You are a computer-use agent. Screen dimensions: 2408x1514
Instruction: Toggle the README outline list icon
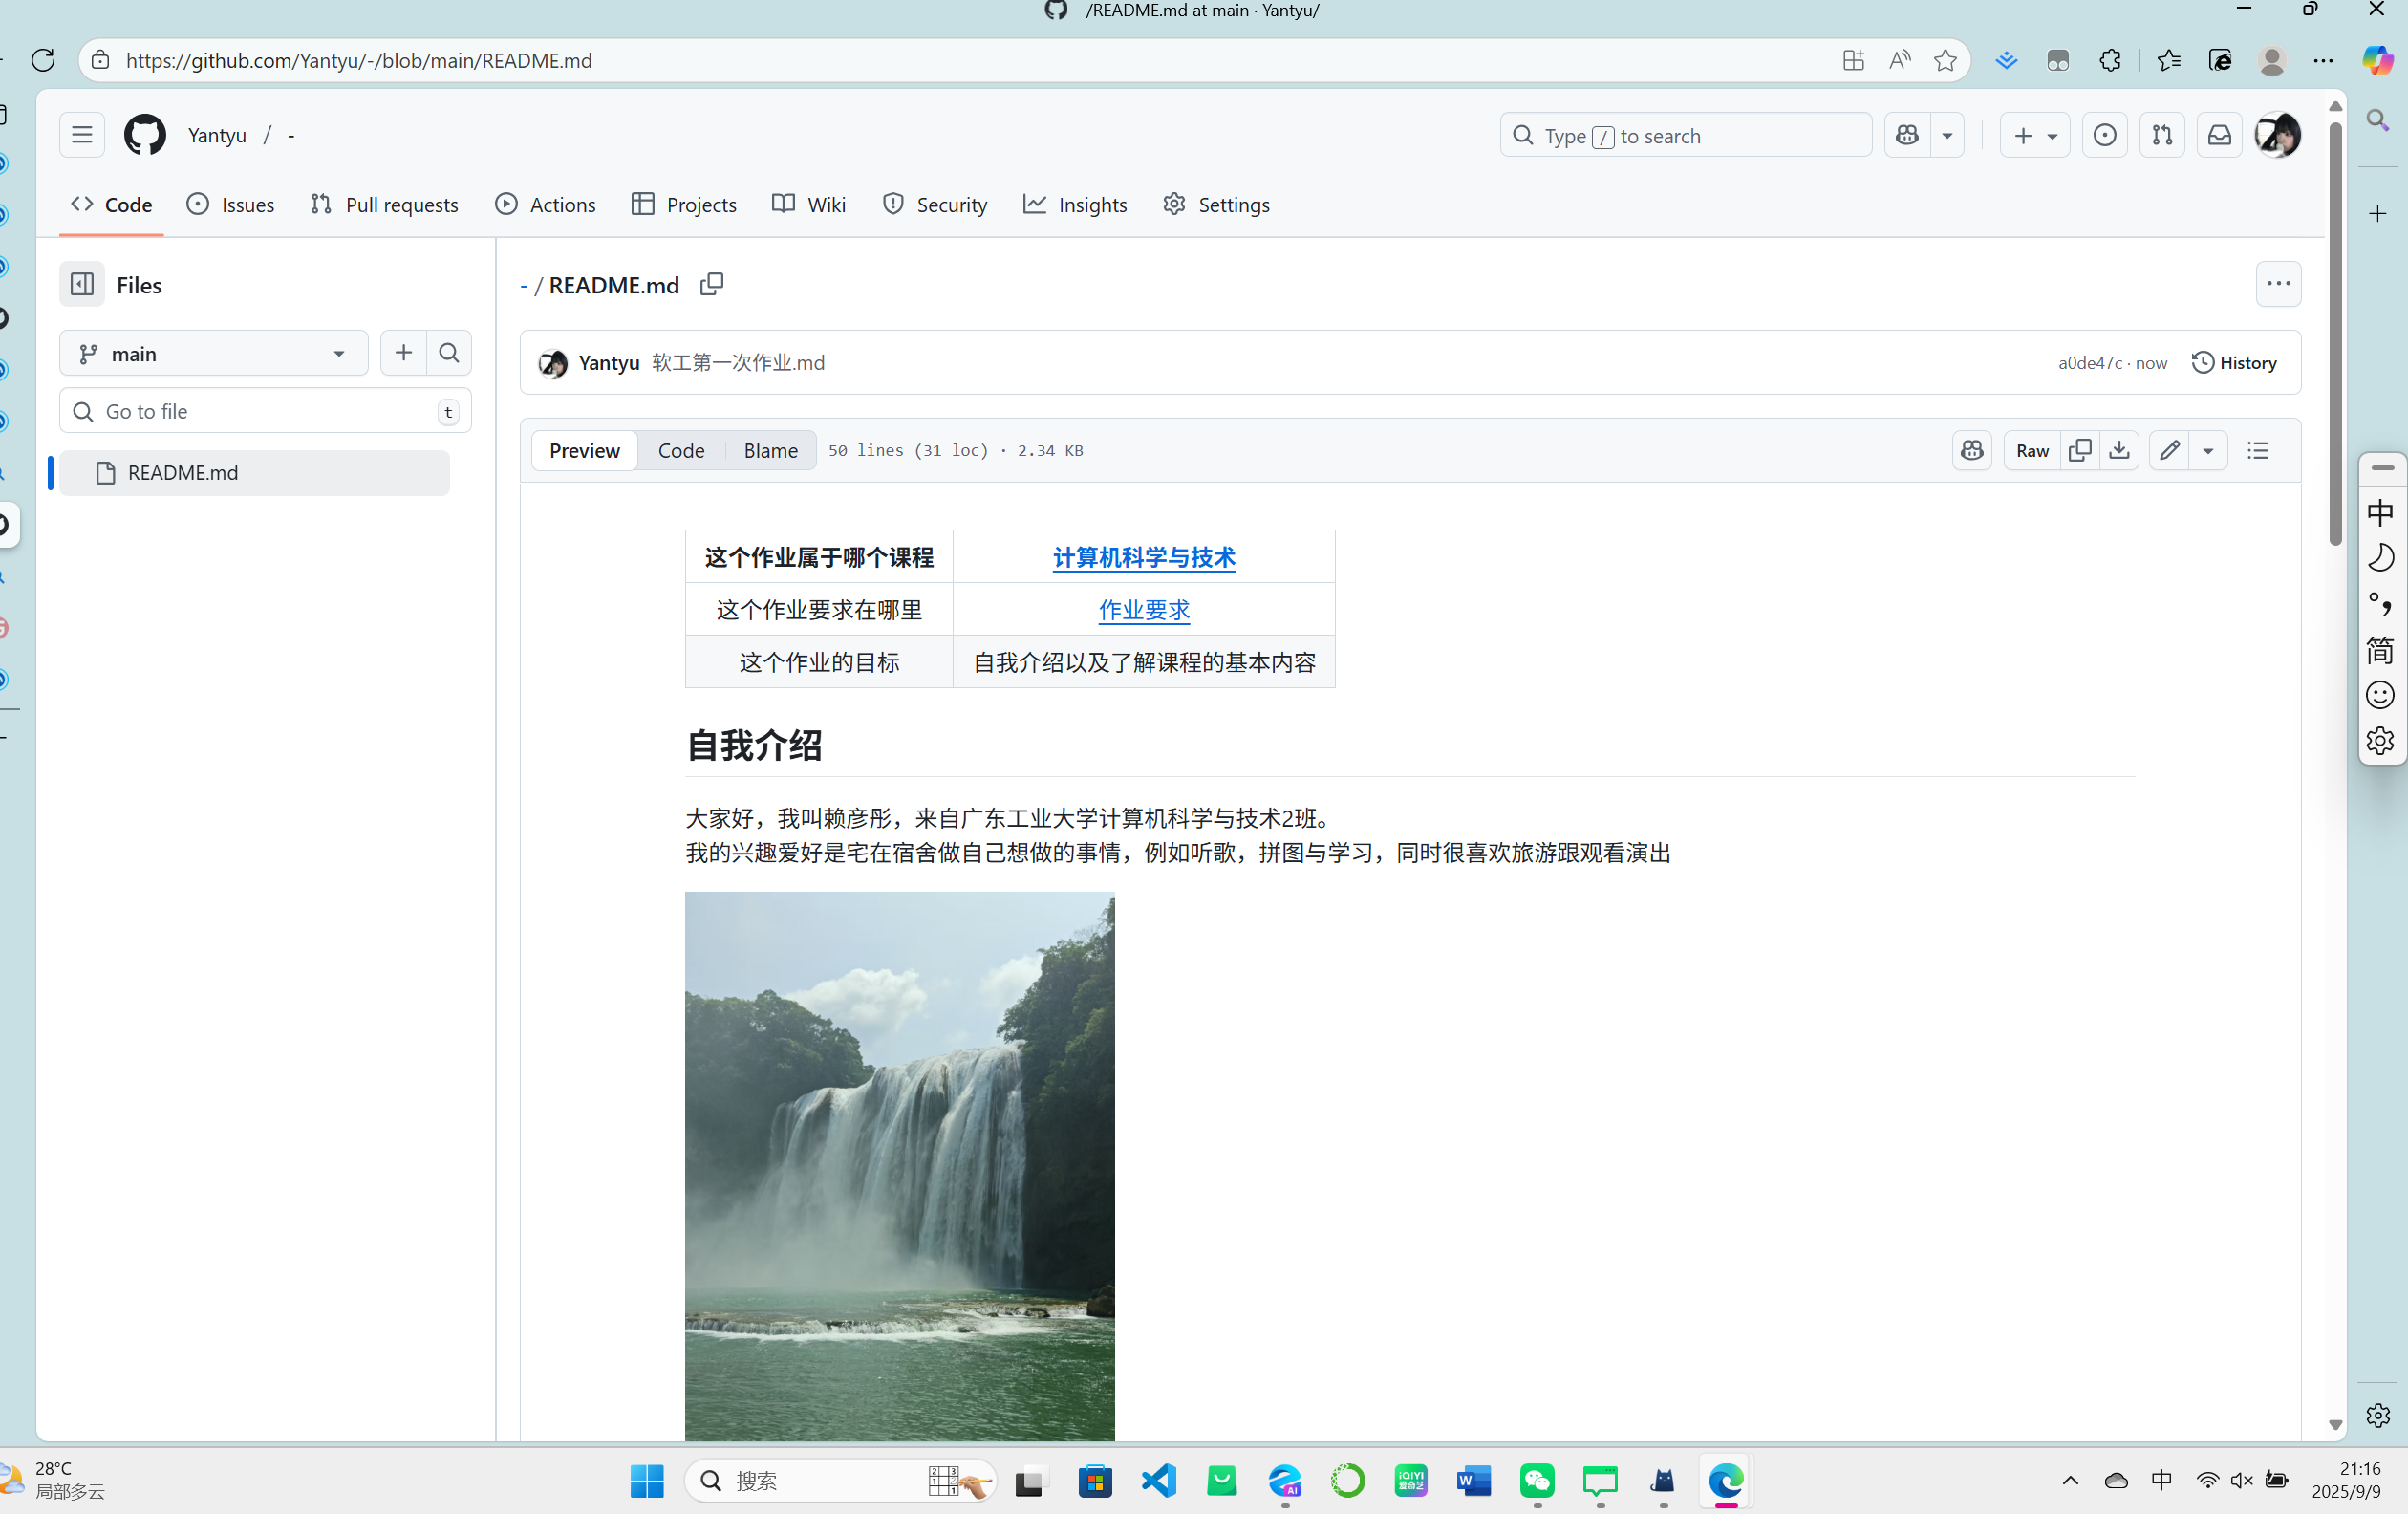point(2257,450)
